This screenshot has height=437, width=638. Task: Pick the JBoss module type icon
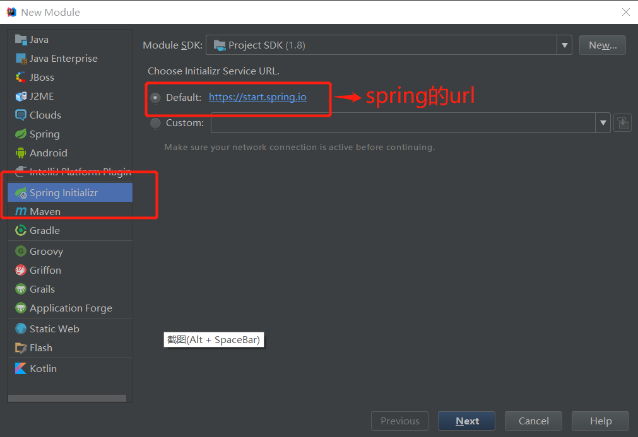tap(21, 77)
